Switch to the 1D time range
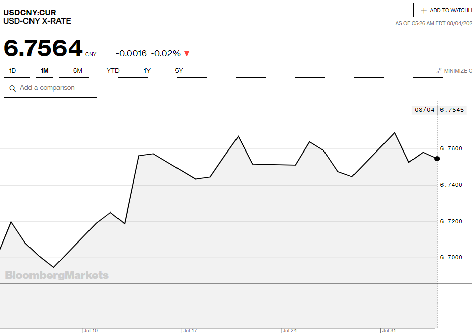472x333 pixels. point(13,71)
